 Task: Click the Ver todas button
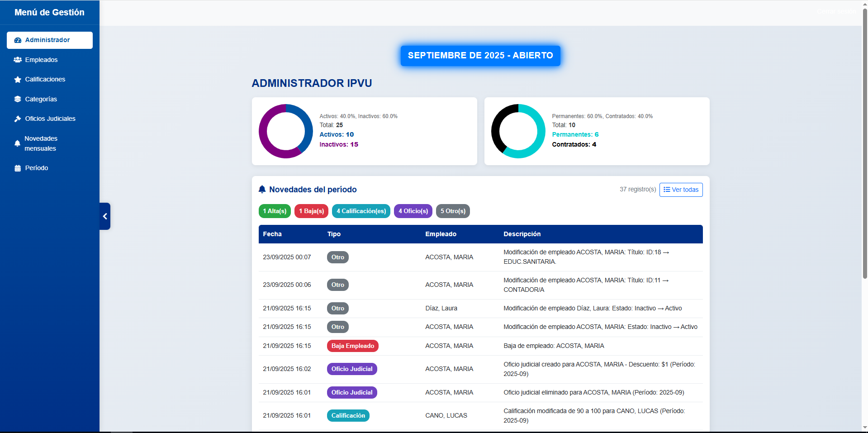681,190
